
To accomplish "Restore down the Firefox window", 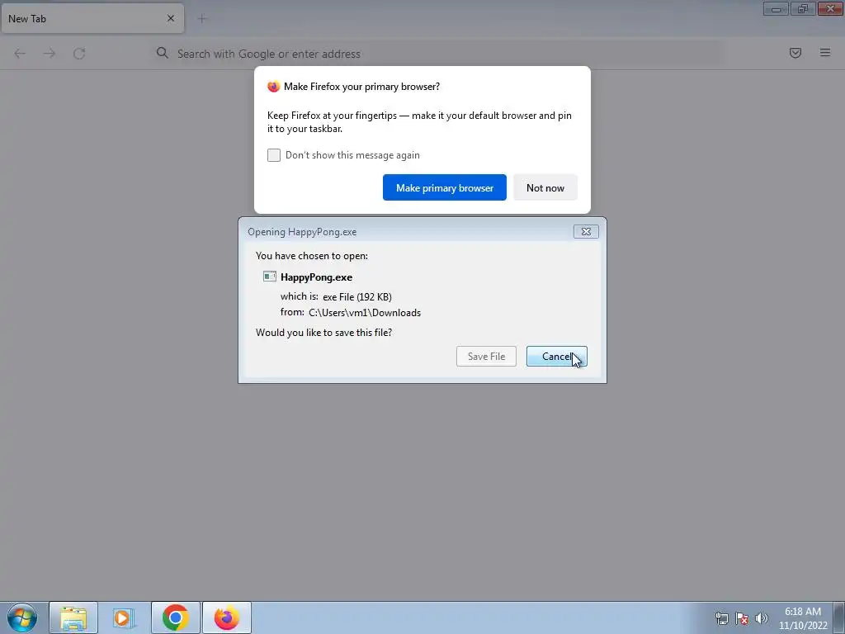I will (803, 8).
